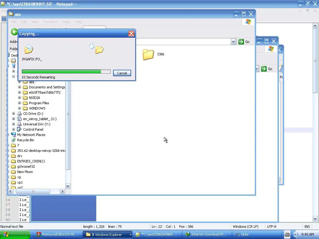Click folder tree scroll right arrow
The image size is (319, 239).
click(62, 191)
